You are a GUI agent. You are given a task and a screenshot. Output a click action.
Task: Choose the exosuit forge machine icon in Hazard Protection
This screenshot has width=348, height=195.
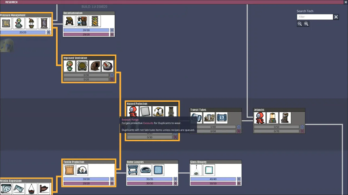158,111
